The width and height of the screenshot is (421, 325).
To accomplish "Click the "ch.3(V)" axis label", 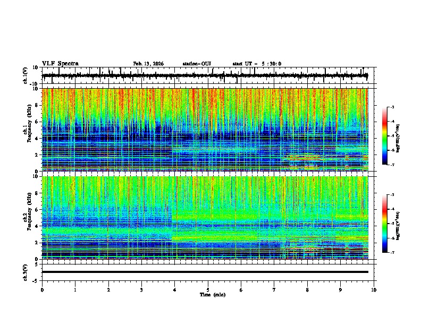I will (26, 272).
